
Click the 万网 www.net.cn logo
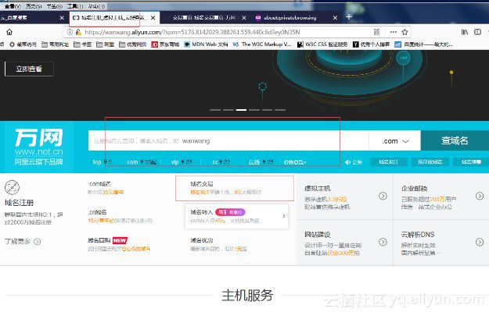point(38,147)
